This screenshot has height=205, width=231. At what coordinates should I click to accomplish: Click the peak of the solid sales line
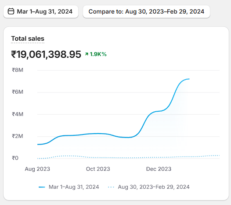tap(188, 79)
